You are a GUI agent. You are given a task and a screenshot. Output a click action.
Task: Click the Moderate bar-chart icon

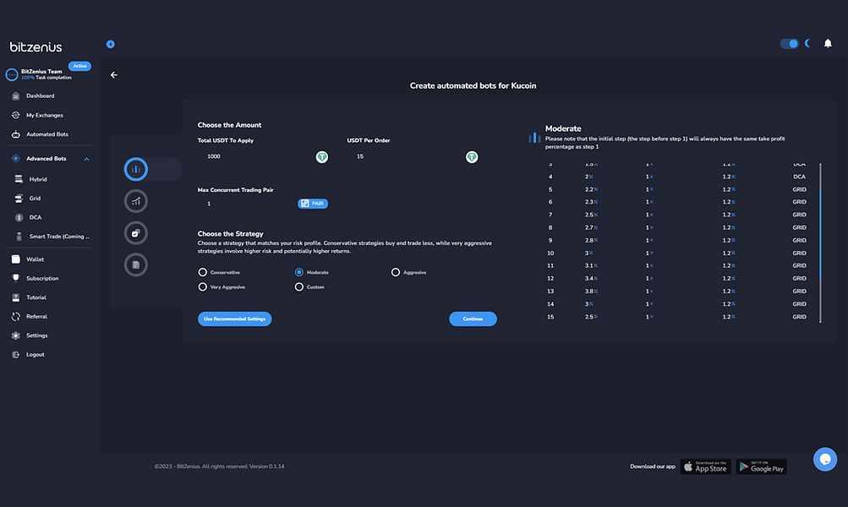534,138
